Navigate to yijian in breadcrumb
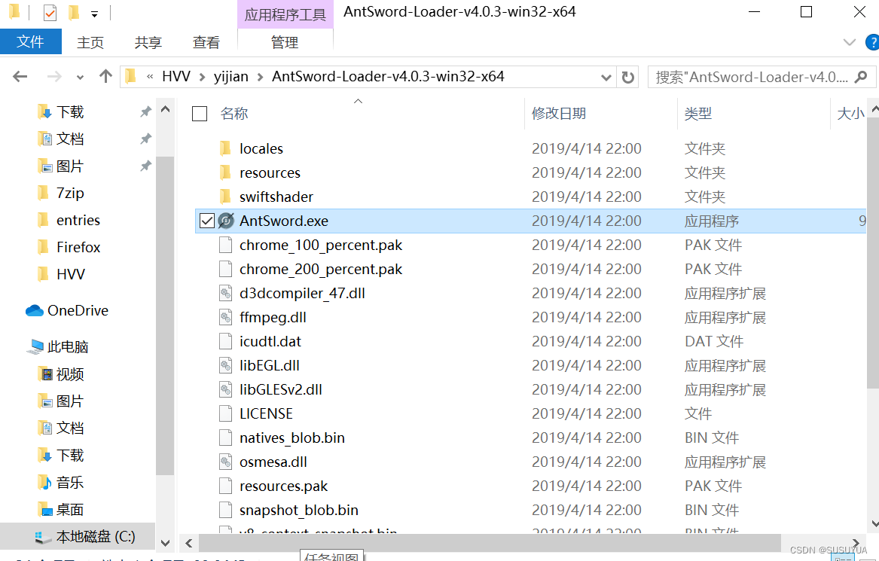The width and height of the screenshot is (879, 561). tap(231, 77)
